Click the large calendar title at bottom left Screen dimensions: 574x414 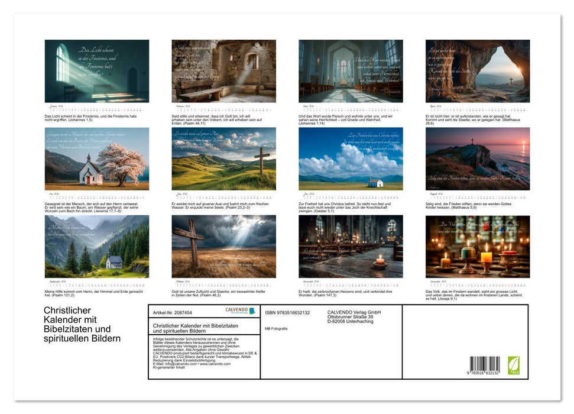82,325
